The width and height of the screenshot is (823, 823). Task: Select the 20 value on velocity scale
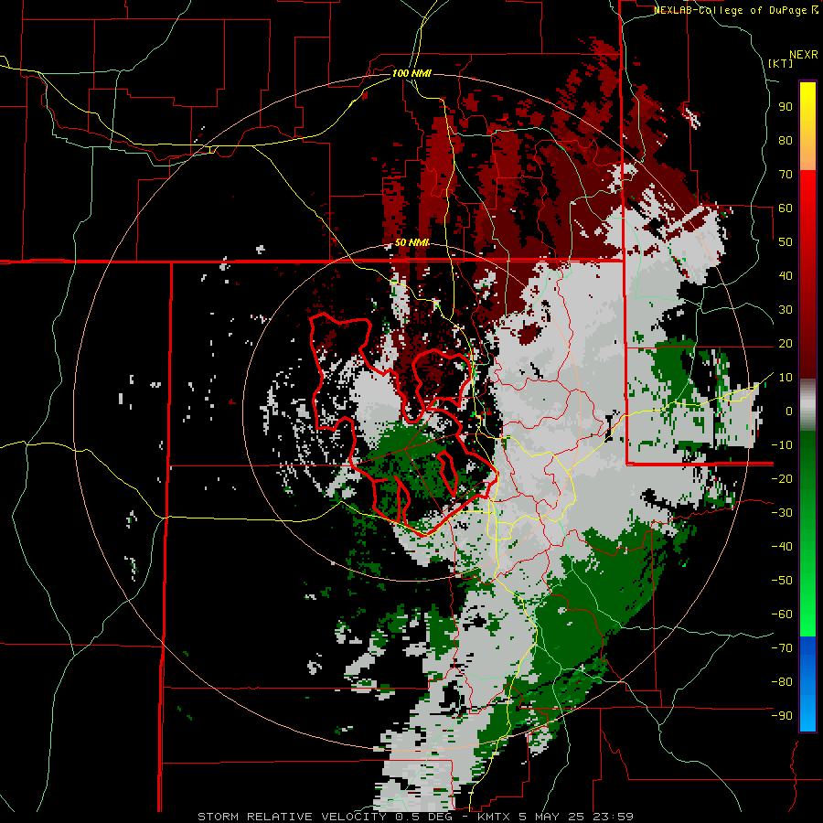pos(786,343)
